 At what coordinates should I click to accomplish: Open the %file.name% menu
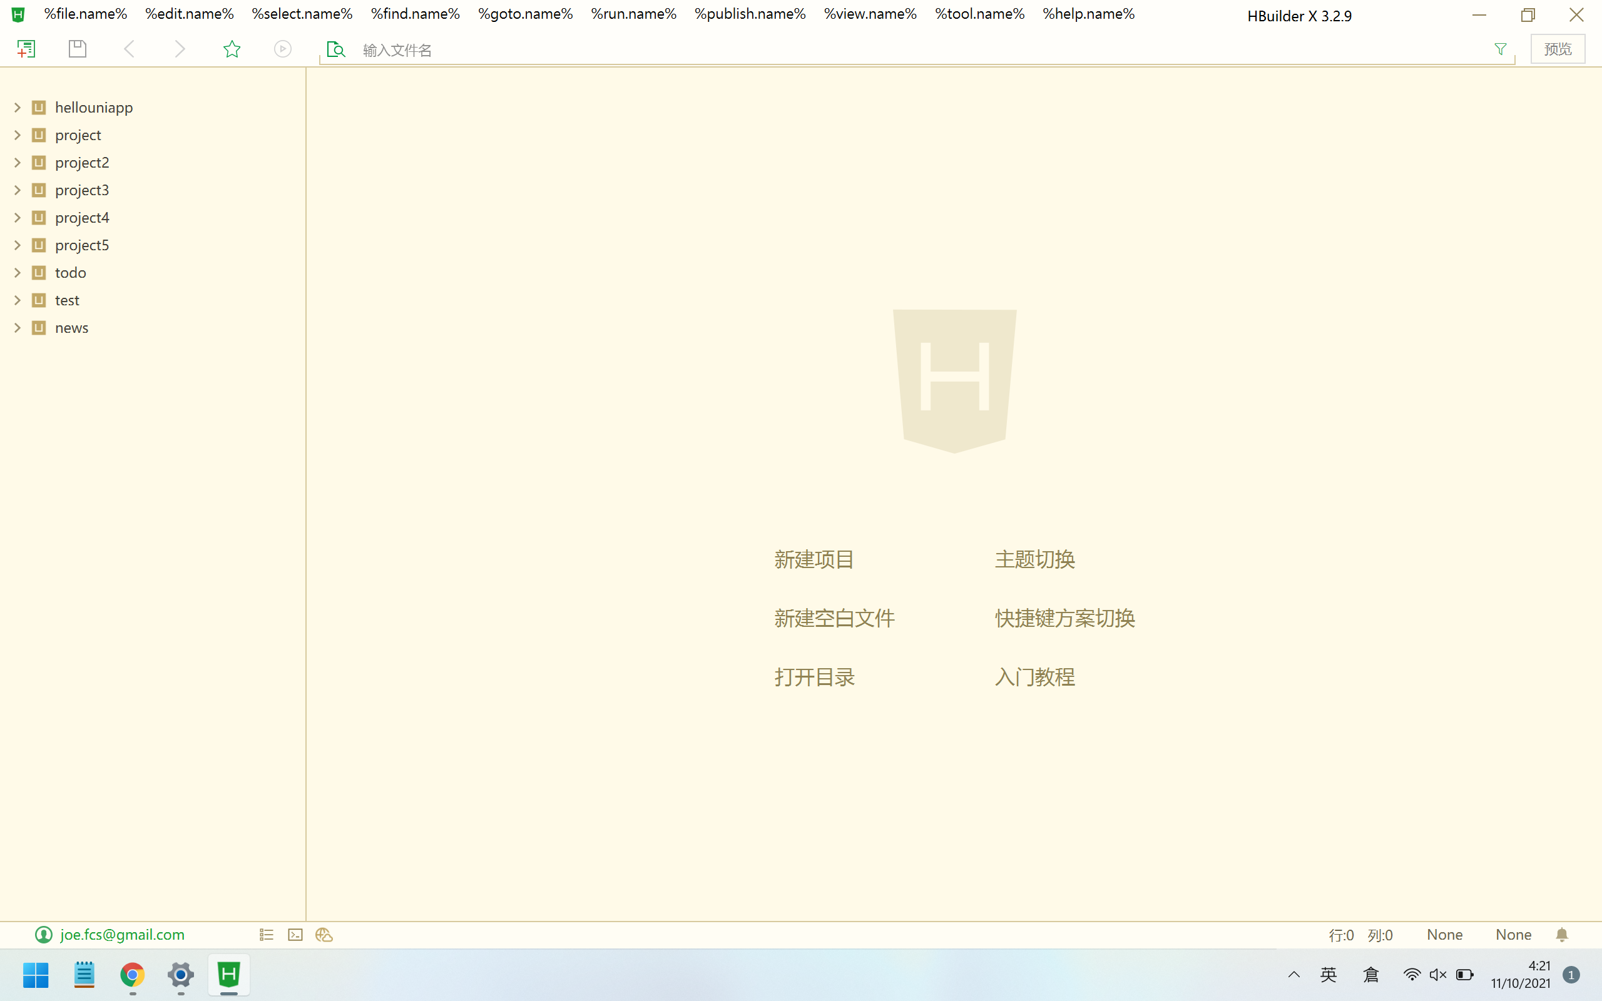[x=85, y=14]
